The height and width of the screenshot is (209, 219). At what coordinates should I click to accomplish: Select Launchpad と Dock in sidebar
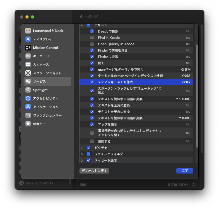click(x=47, y=31)
